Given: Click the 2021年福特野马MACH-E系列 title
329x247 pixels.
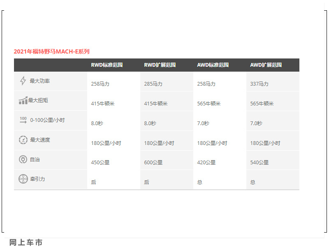Looking at the screenshot, I should tap(52, 51).
